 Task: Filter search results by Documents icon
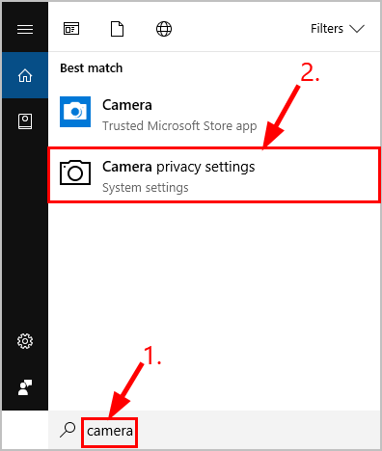coord(117,29)
